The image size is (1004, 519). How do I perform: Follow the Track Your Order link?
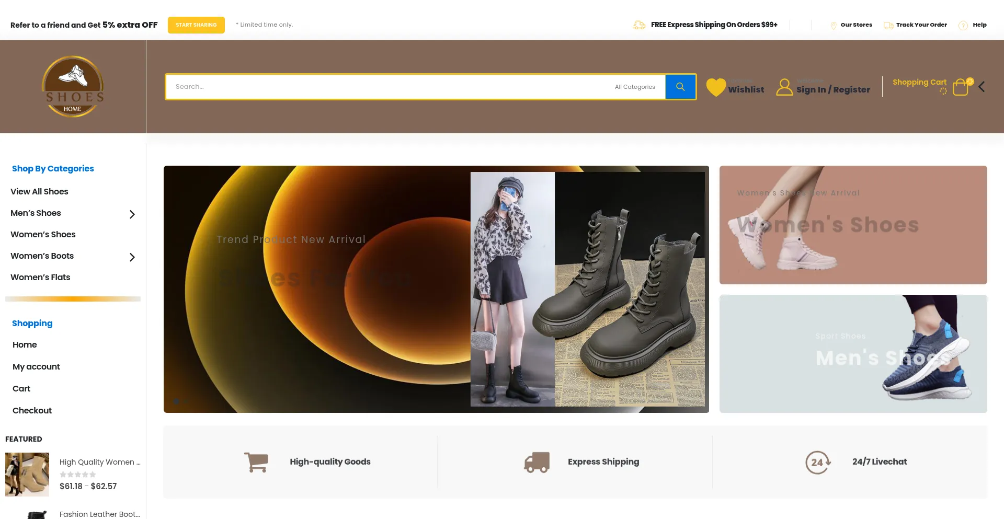pyautogui.click(x=921, y=25)
